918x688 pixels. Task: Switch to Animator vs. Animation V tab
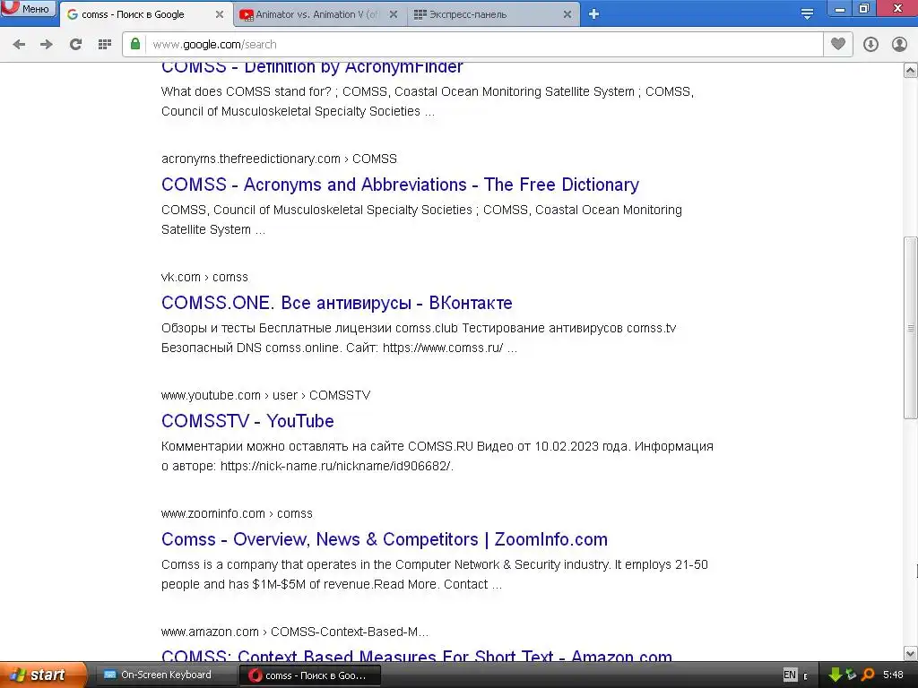tap(318, 14)
